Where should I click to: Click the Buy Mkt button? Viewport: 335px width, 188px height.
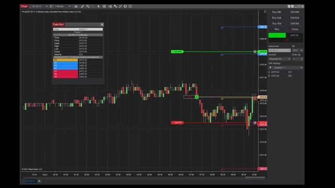point(277,12)
